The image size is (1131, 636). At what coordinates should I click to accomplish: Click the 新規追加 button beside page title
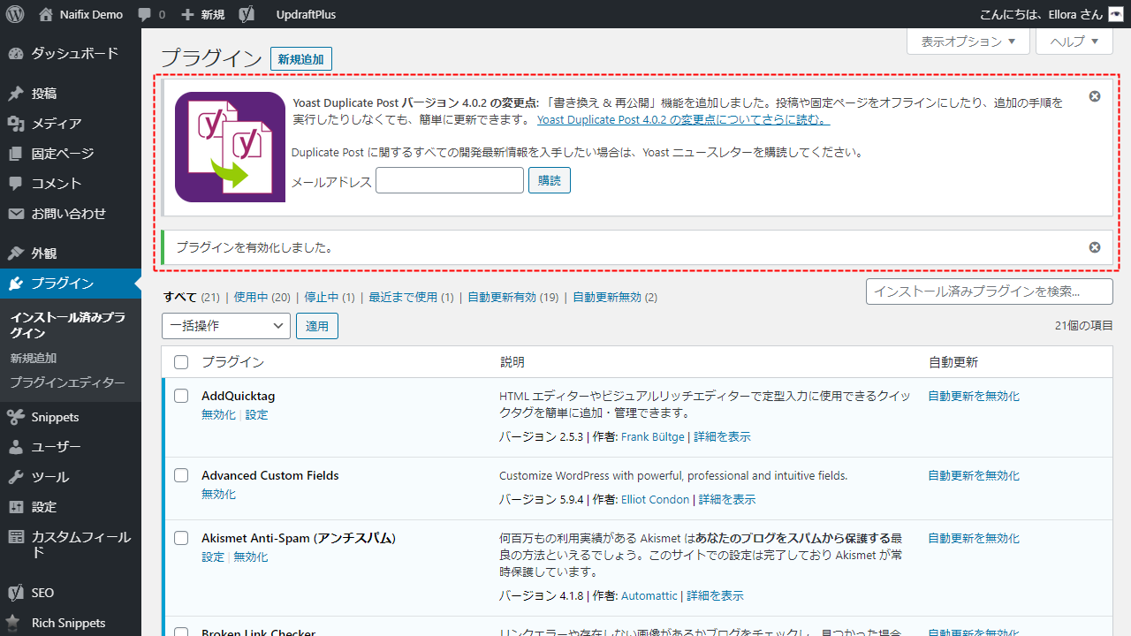(x=301, y=59)
